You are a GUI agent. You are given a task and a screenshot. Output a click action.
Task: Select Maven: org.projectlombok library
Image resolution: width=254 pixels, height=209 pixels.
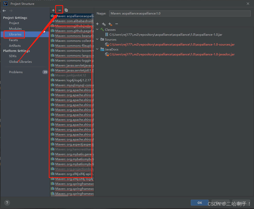(72, 169)
